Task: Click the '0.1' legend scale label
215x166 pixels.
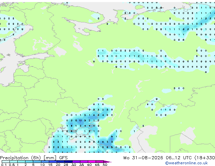Action: 4,165
